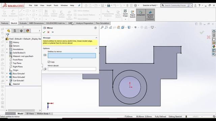Click Zoom to Area icon

point(106,28)
